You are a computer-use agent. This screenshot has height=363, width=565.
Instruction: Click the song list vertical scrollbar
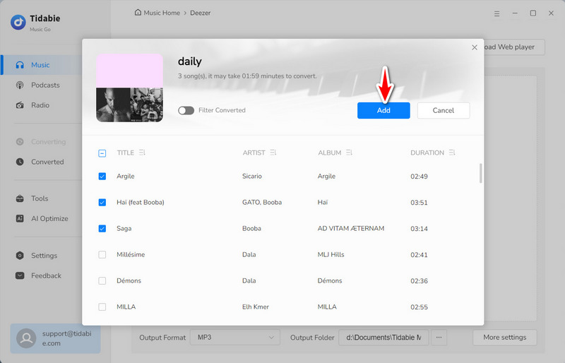click(x=481, y=173)
